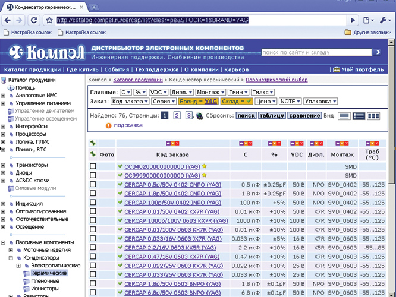The width and height of the screenshot is (396, 297).
Task: Tick the checkbox for CC040200000000000 row
Action: coord(93,166)
